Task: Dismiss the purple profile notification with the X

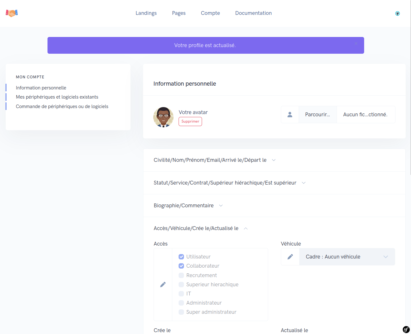Action: pyautogui.click(x=356, y=43)
